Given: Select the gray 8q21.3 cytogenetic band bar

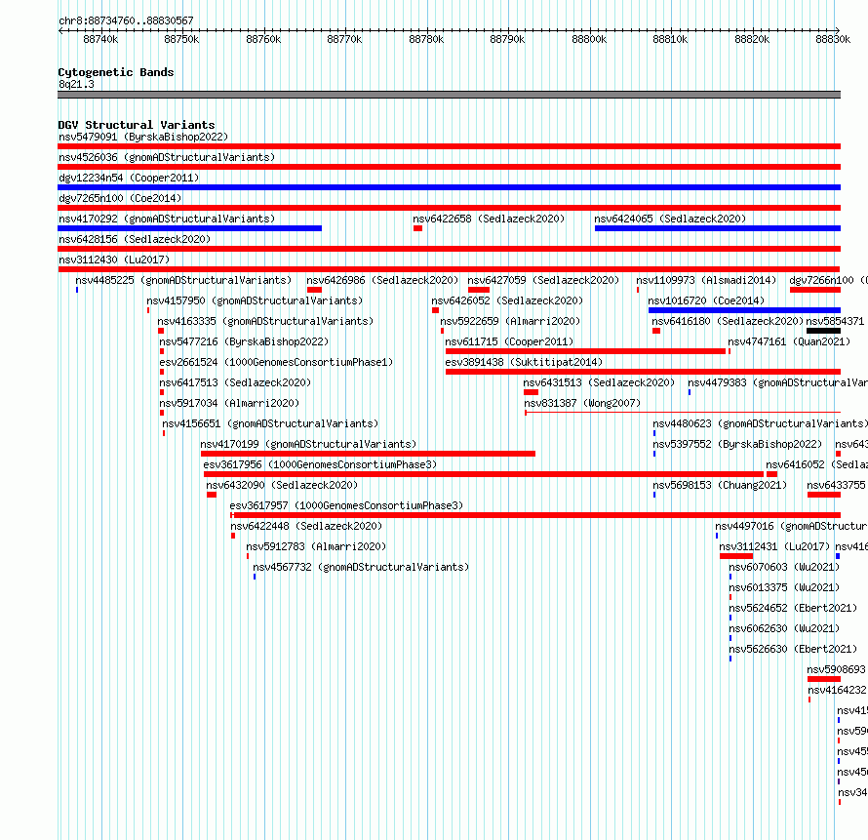Looking at the screenshot, I should tap(449, 95).
